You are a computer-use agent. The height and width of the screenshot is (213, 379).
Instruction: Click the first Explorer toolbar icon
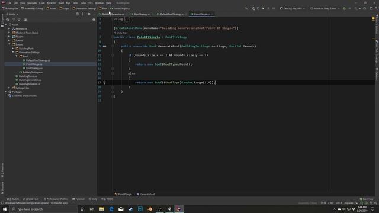click(8, 20)
